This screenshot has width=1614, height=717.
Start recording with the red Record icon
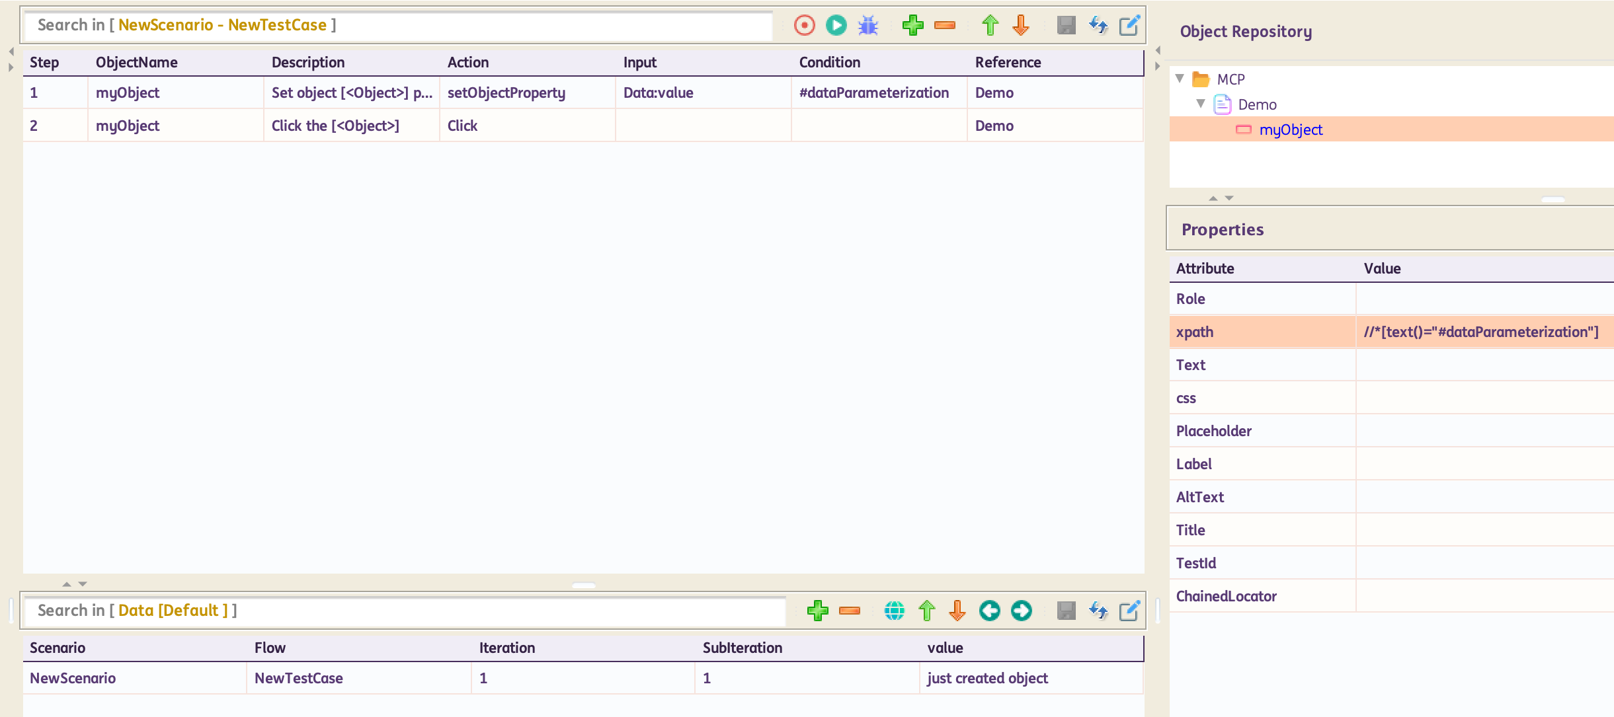tap(804, 25)
